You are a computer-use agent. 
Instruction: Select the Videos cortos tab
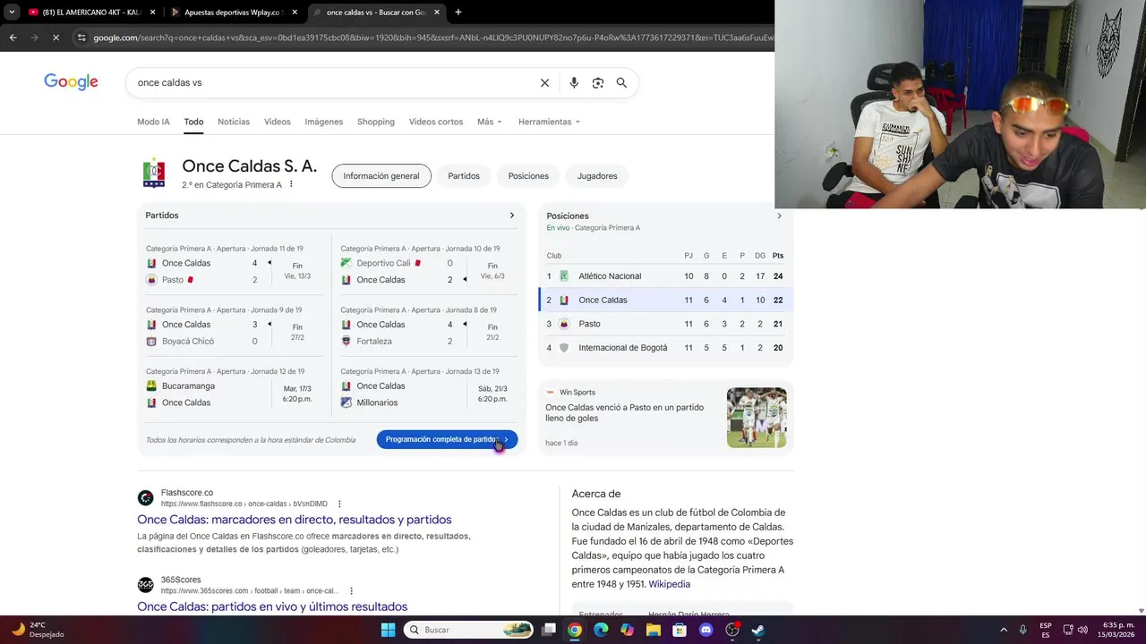(436, 122)
